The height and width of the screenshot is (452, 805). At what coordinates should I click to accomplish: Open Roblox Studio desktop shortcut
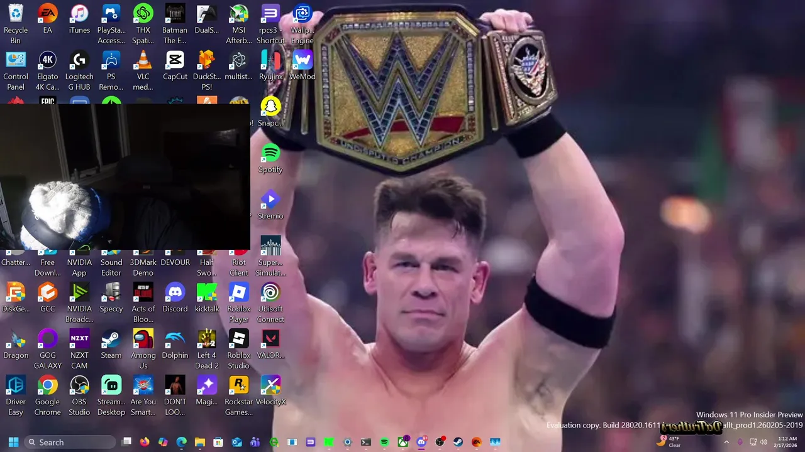coord(238,349)
